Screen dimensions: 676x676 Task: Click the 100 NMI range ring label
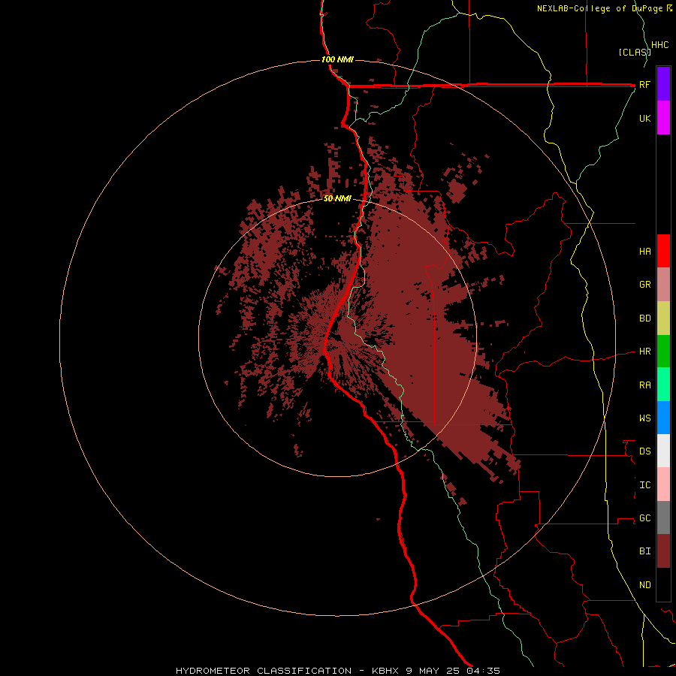pos(337,59)
